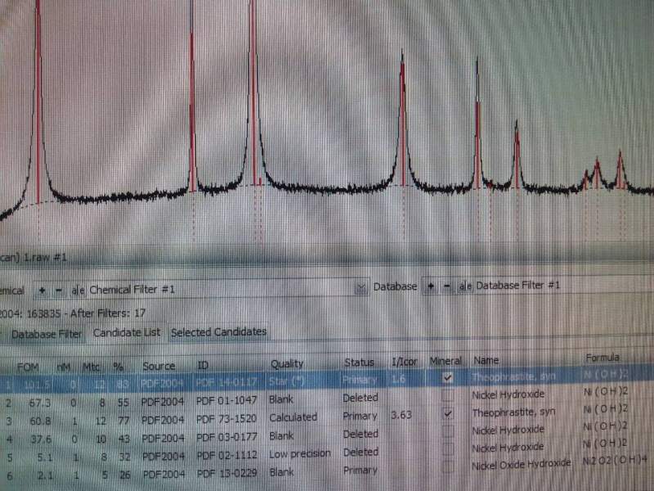The height and width of the screenshot is (491, 654).
Task: Click the Name column header
Action: (x=486, y=360)
